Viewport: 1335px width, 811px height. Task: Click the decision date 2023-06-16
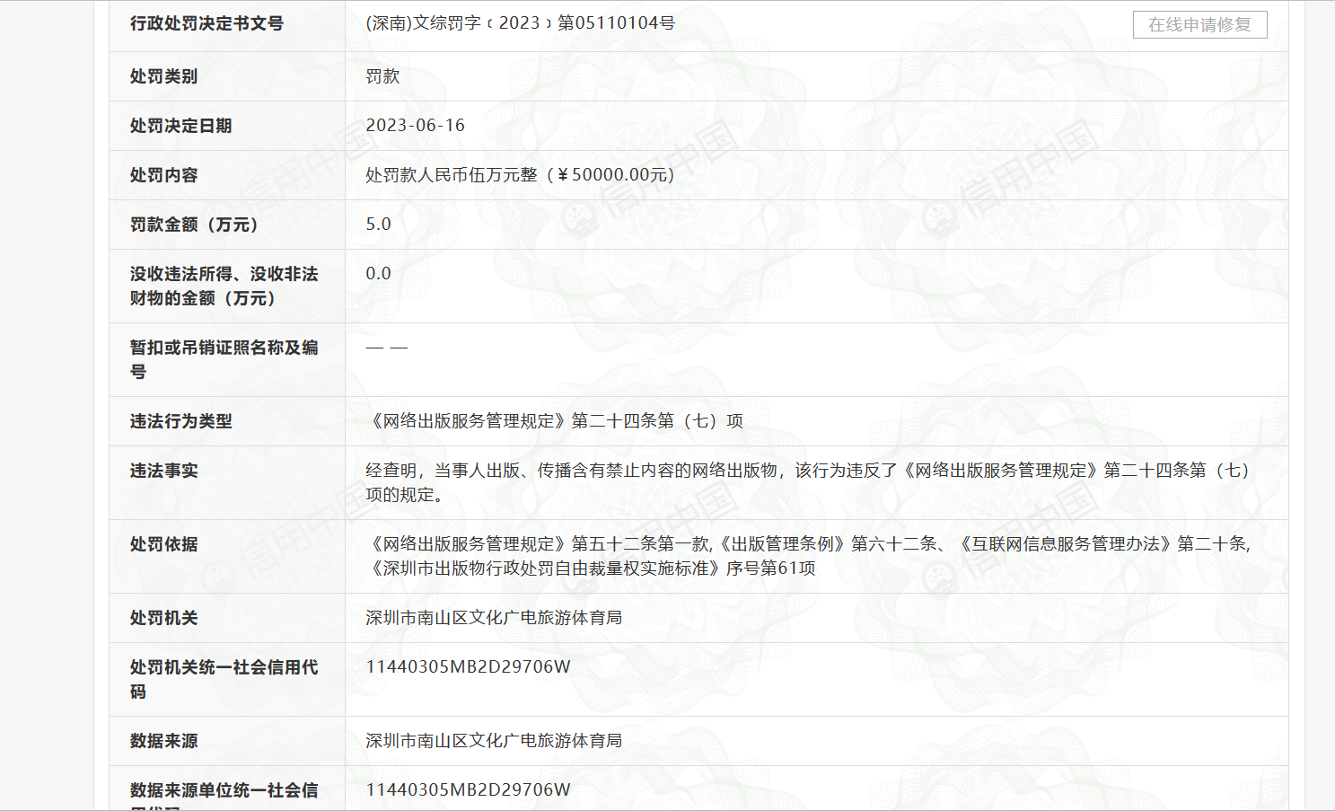[x=415, y=126]
